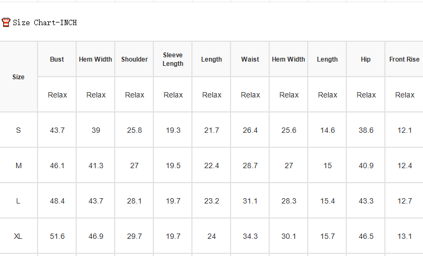This screenshot has width=423, height=256.
Task: Select the waist value 28.7 for M
Action: (x=250, y=165)
